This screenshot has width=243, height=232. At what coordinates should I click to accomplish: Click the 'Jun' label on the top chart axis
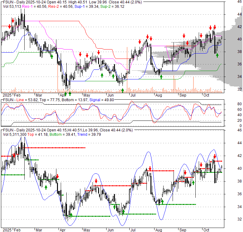pos(111,95)
